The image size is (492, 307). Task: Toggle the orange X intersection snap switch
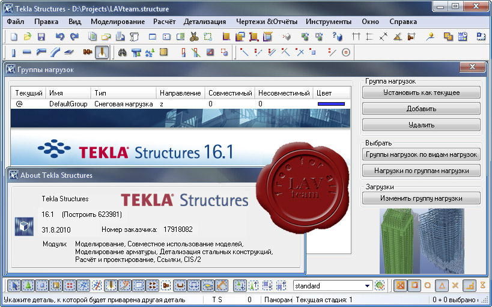(x=455, y=285)
